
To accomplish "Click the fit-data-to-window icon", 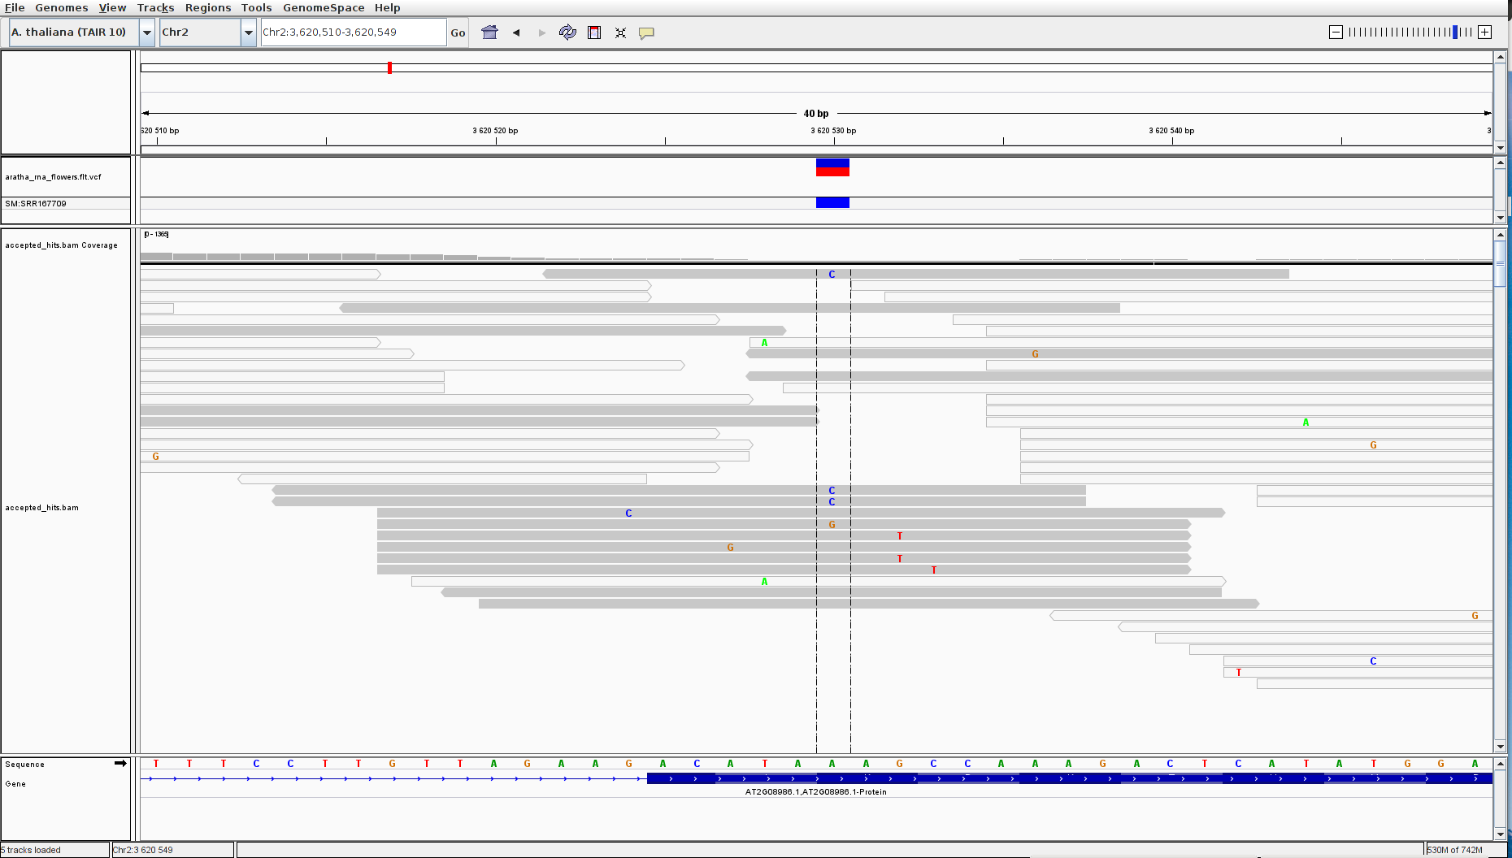I will pos(620,32).
